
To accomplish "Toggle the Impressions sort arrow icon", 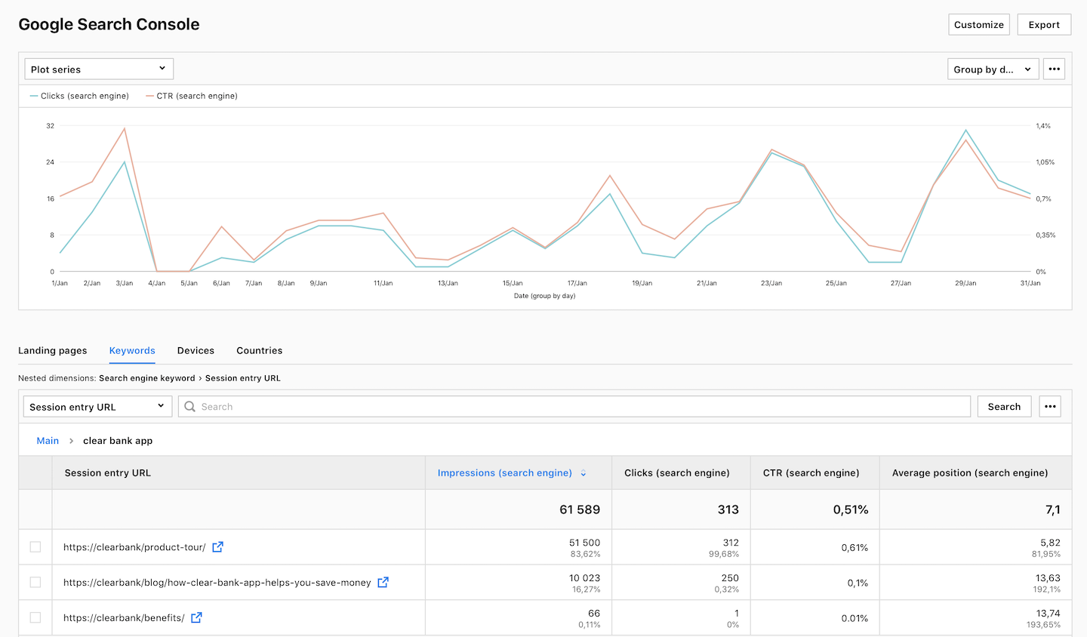I will (584, 473).
